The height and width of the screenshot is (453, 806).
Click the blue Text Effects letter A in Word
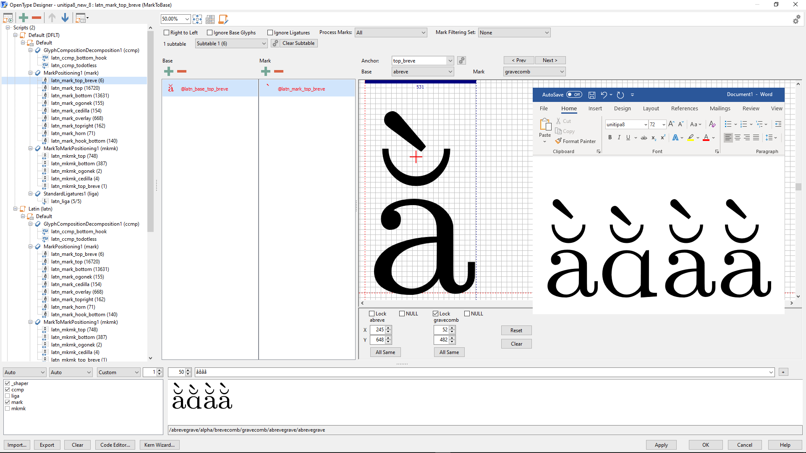click(x=675, y=137)
